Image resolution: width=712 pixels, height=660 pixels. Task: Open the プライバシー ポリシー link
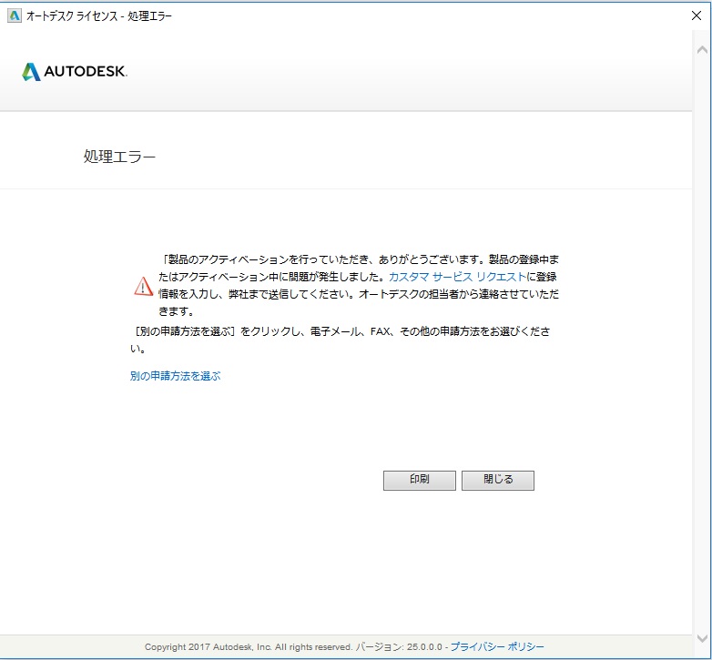click(497, 646)
